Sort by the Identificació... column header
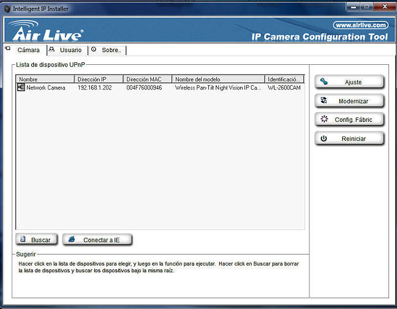This screenshot has height=309, width=397. point(284,79)
